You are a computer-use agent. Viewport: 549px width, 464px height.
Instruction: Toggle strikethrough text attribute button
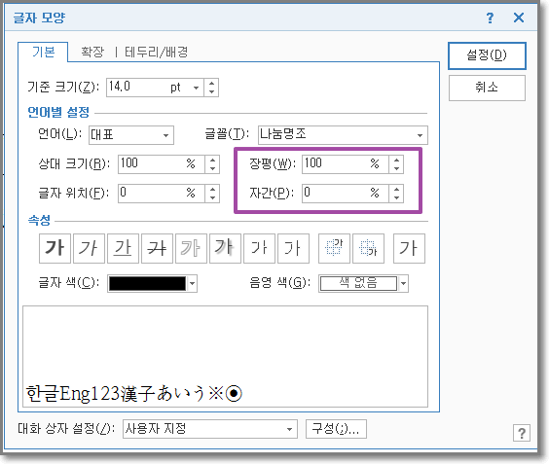(157, 248)
